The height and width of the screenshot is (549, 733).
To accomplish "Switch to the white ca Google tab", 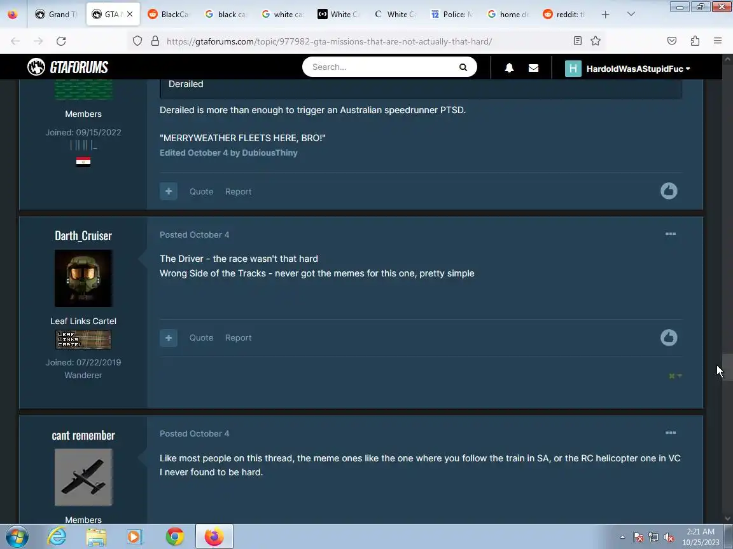I will coord(283,15).
